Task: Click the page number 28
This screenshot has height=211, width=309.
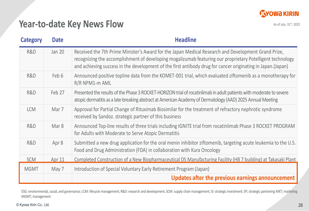Action: click(x=300, y=205)
